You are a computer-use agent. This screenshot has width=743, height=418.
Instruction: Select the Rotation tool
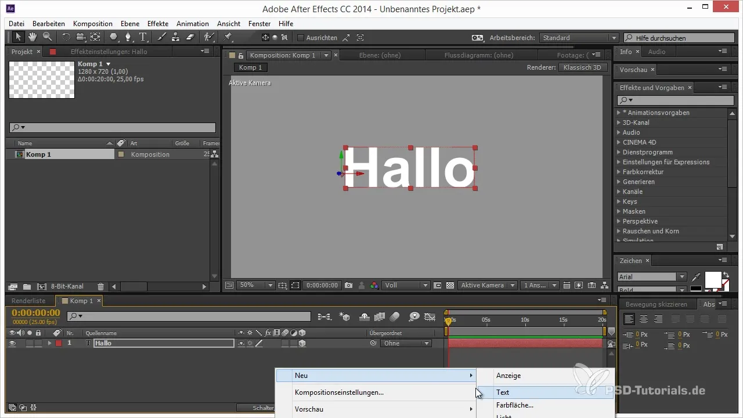pyautogui.click(x=66, y=37)
